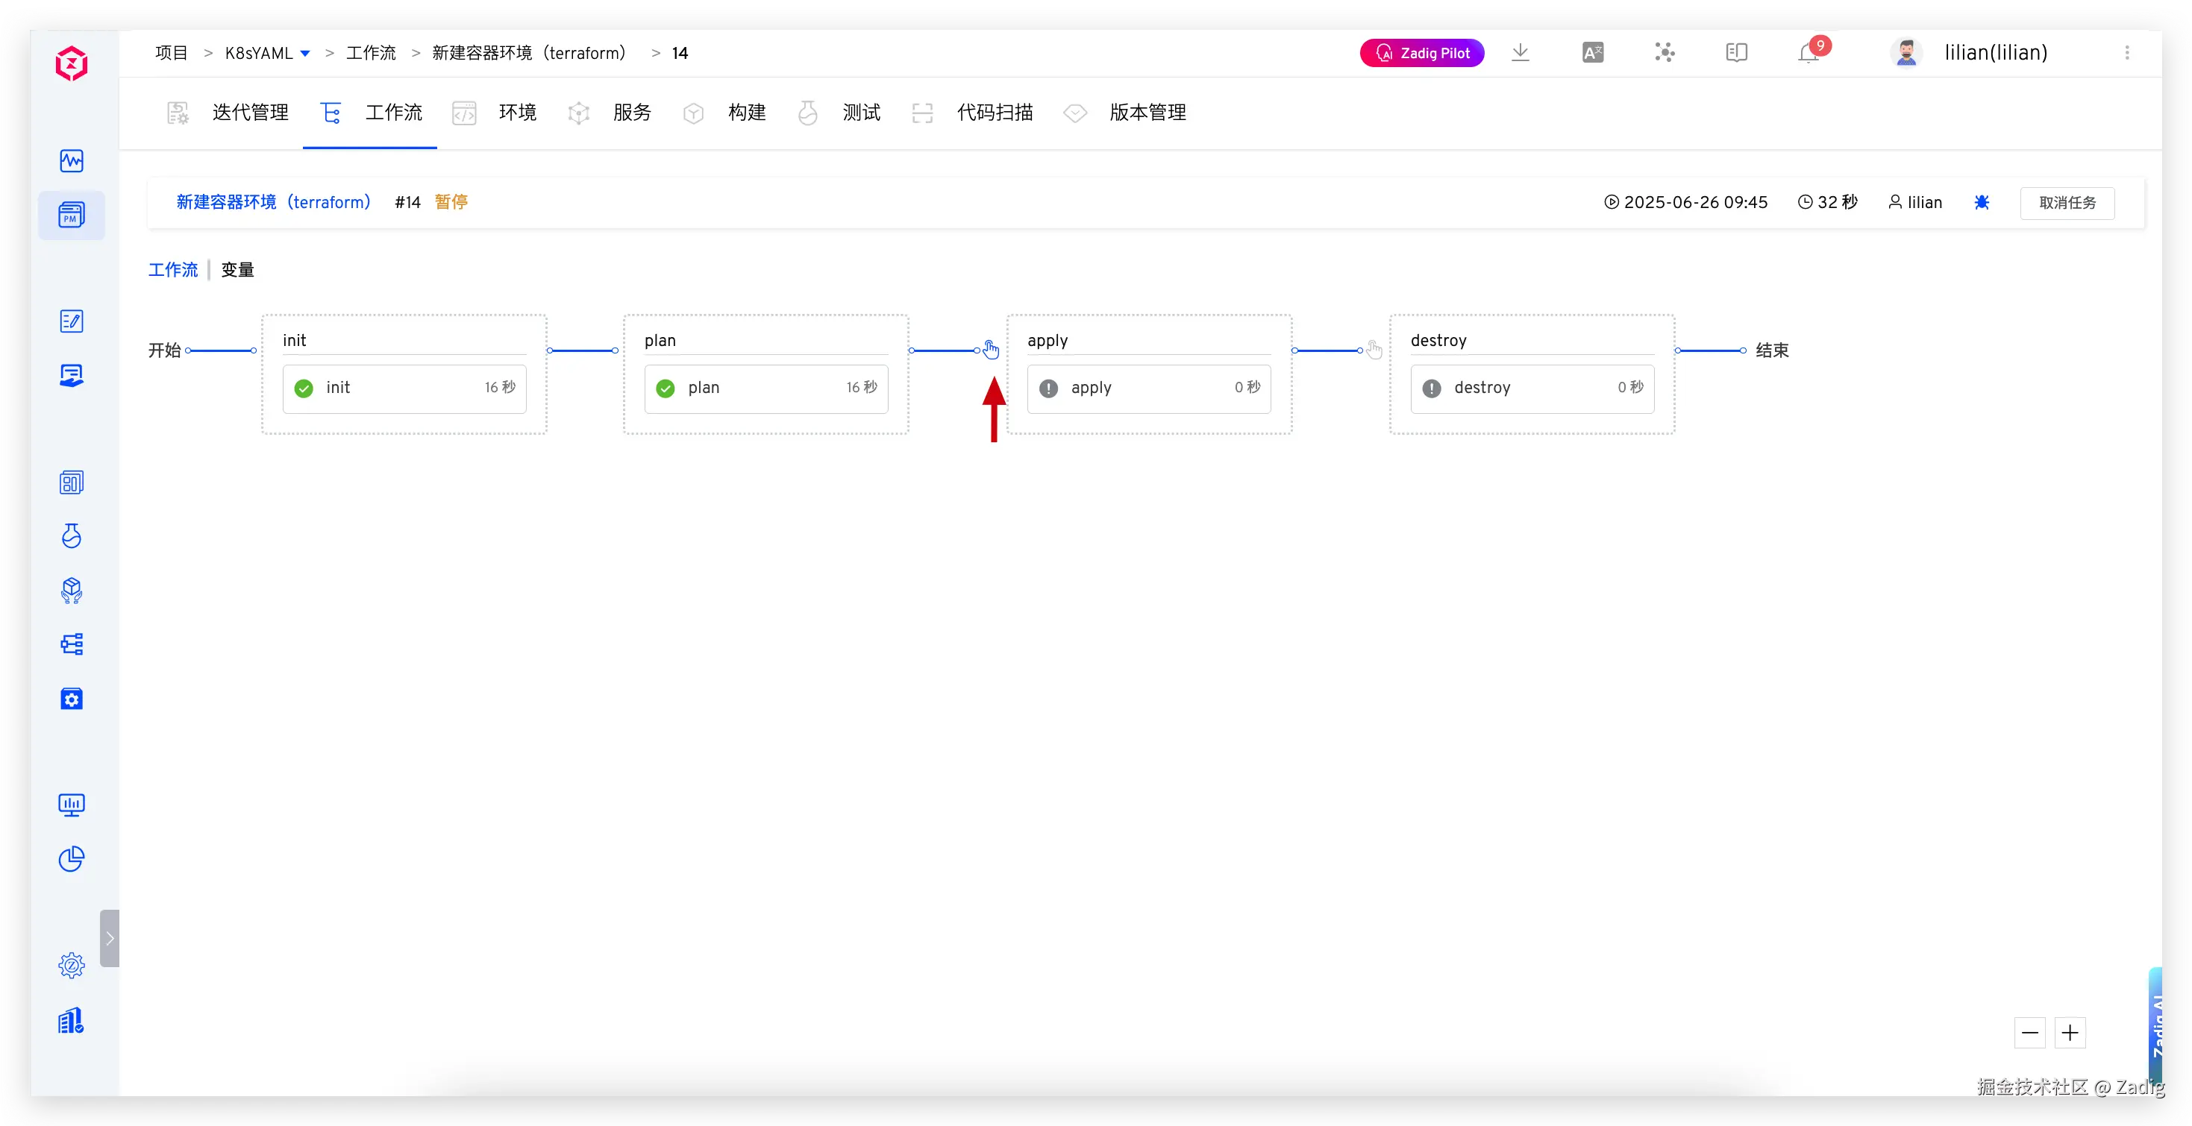Open the vertical more-options menu
Image resolution: width=2192 pixels, height=1126 pixels.
(x=2126, y=53)
